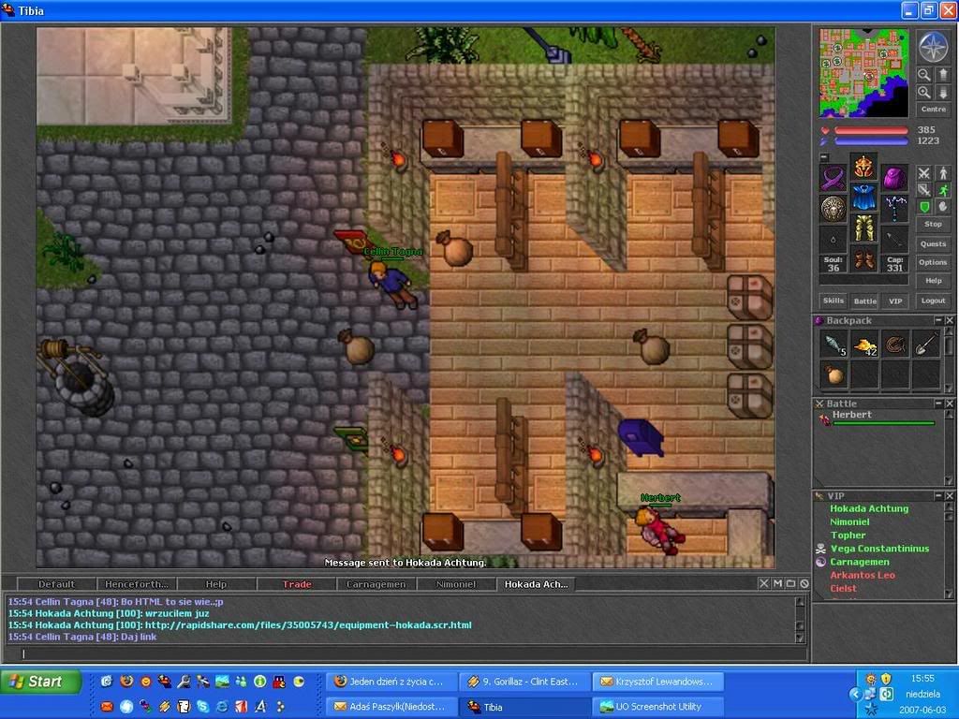The width and height of the screenshot is (959, 719).
Task: Move minimap one floor up
Action: [x=942, y=75]
